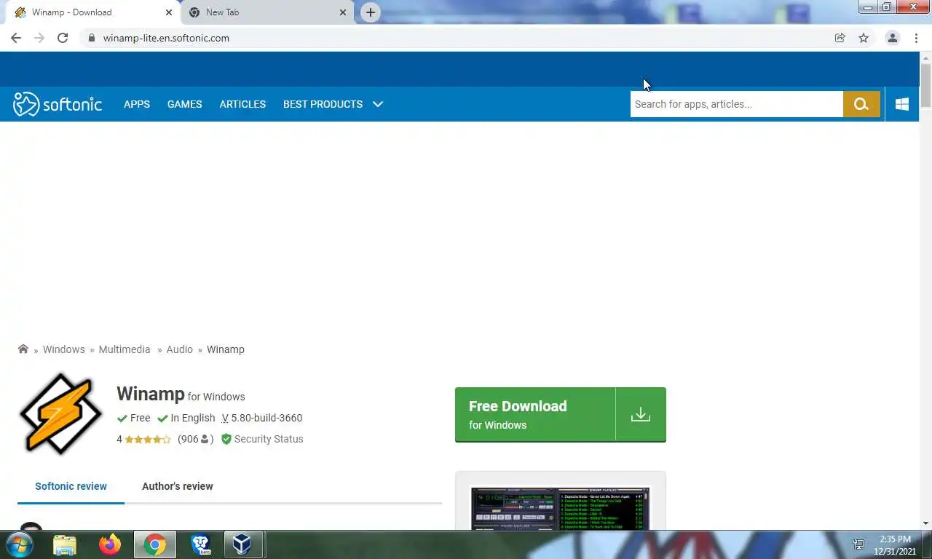Click the search for apps input field
This screenshot has height=559, width=932.
(737, 104)
